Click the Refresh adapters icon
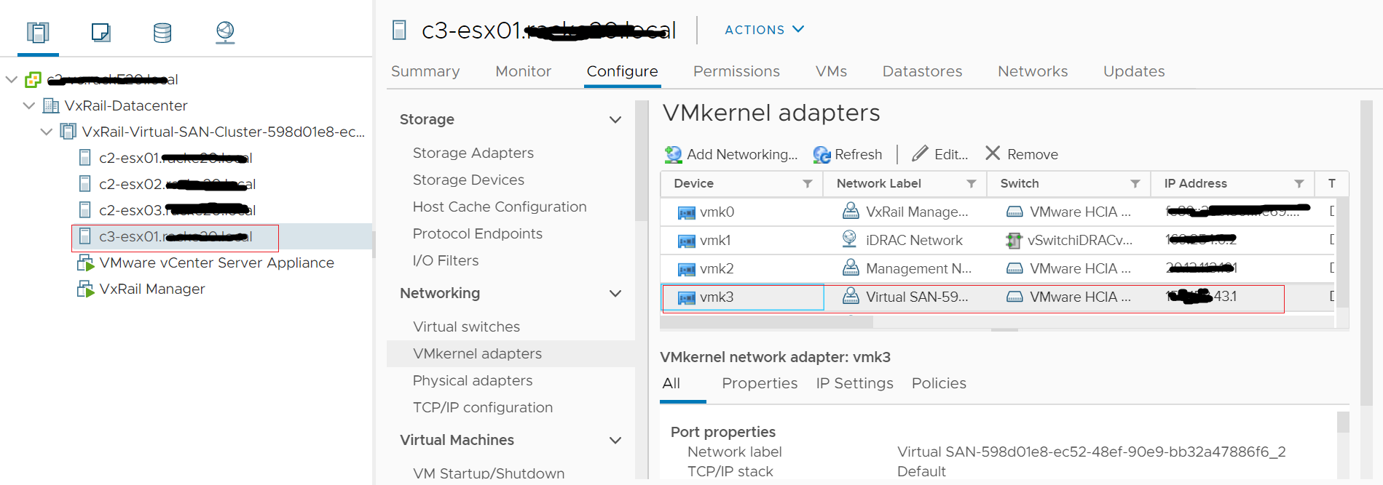Viewport: 1383px width, 485px height. (822, 154)
